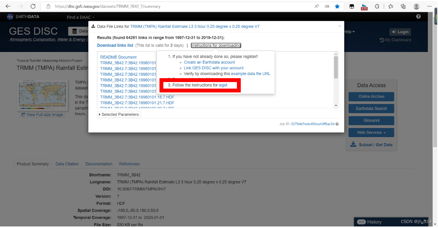Viewport: 438px width, 228px height.
Task: View site information lock icon
Action: click(48, 6)
